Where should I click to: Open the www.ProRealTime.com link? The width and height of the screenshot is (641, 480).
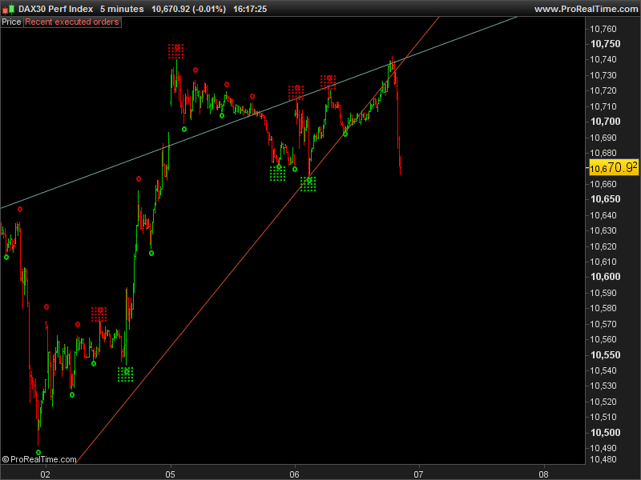pyautogui.click(x=586, y=9)
